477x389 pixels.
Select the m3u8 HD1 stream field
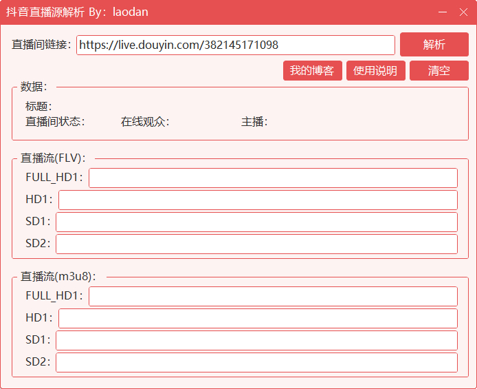point(258,318)
